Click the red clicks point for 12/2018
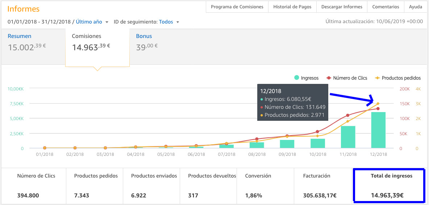Viewport: 429px width, 205px height. click(x=378, y=108)
